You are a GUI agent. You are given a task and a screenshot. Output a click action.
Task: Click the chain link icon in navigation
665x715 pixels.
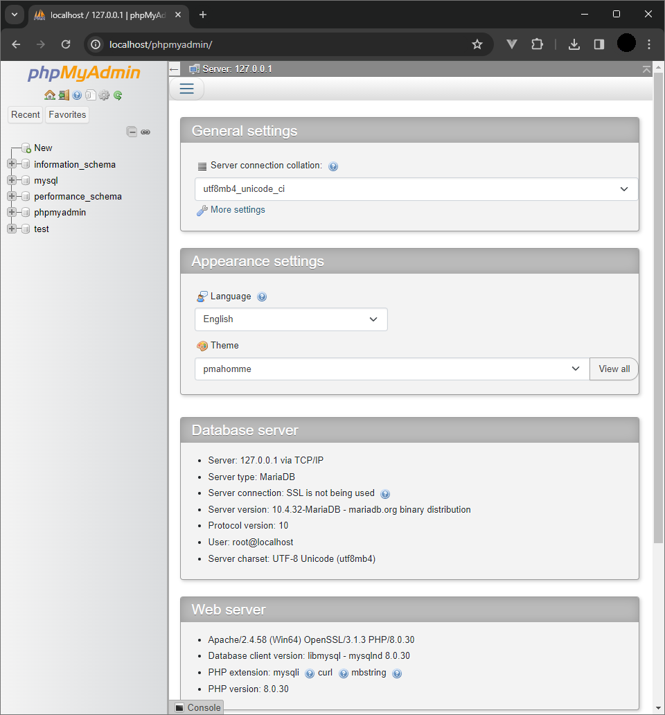pyautogui.click(x=145, y=132)
